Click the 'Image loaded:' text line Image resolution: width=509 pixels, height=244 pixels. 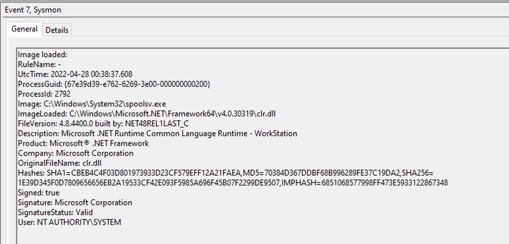[x=43, y=55]
